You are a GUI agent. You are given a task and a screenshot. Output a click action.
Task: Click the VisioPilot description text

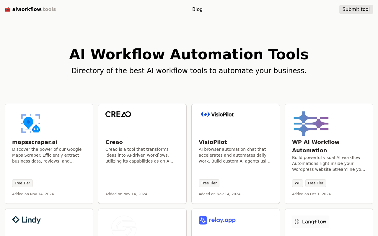(234, 155)
